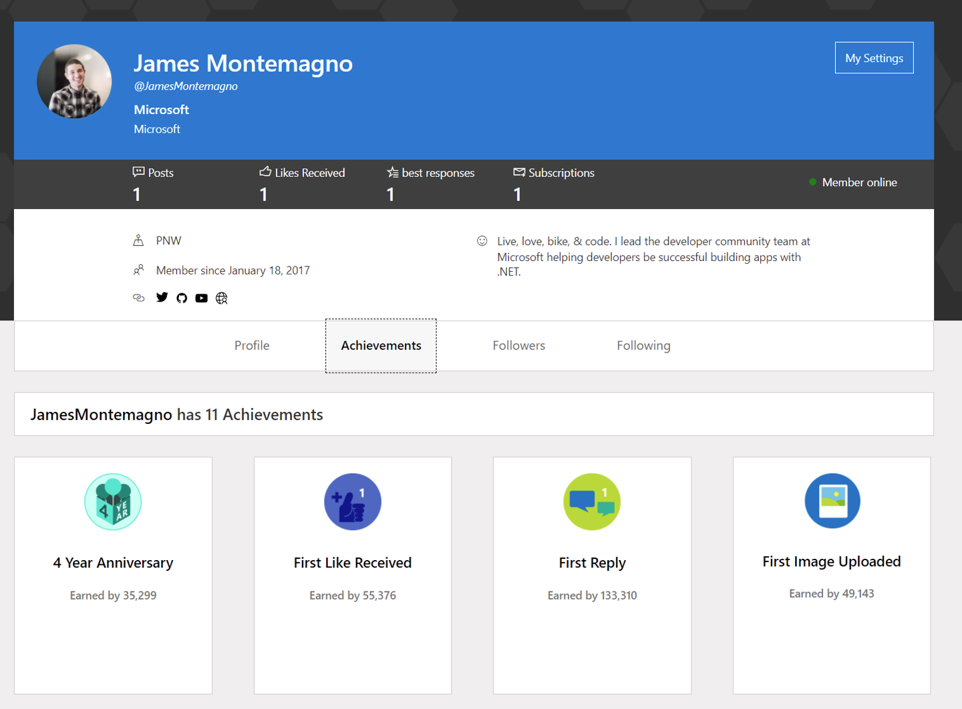This screenshot has width=962, height=709.
Task: Click the First Reply badge icon
Action: pos(592,502)
